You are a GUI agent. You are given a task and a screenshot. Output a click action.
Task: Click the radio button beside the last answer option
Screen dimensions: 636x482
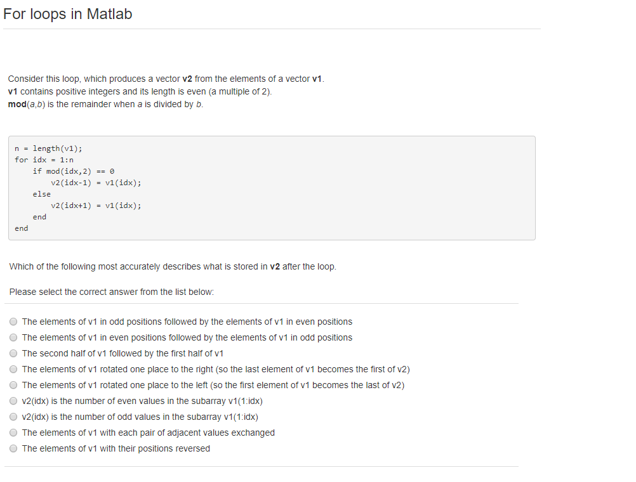pyautogui.click(x=13, y=448)
